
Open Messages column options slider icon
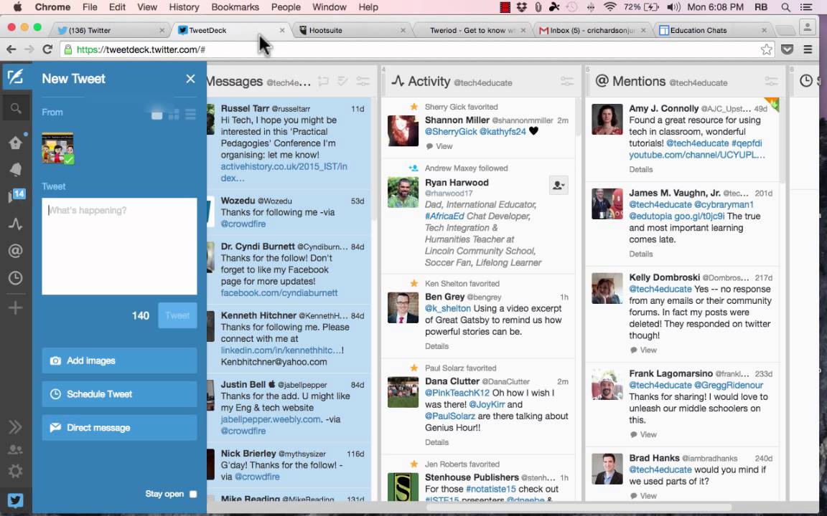tap(363, 82)
